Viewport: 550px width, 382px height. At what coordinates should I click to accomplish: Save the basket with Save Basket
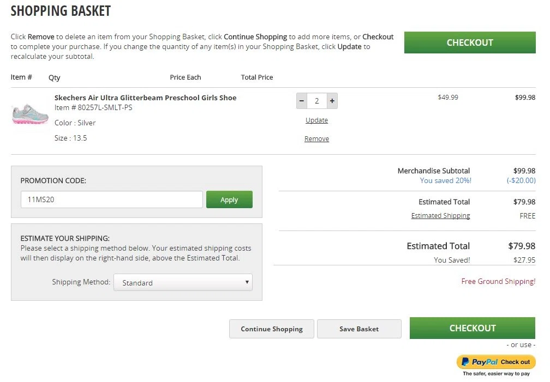click(x=359, y=329)
